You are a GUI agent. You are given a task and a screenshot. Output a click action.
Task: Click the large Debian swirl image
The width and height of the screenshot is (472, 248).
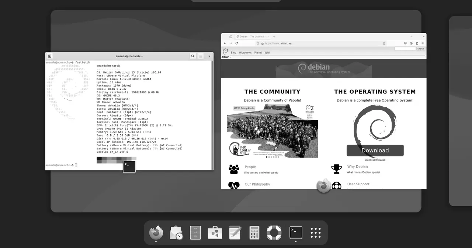click(x=375, y=127)
